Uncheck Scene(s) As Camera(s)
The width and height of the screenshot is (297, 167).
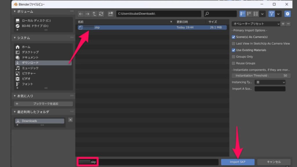(x=233, y=37)
